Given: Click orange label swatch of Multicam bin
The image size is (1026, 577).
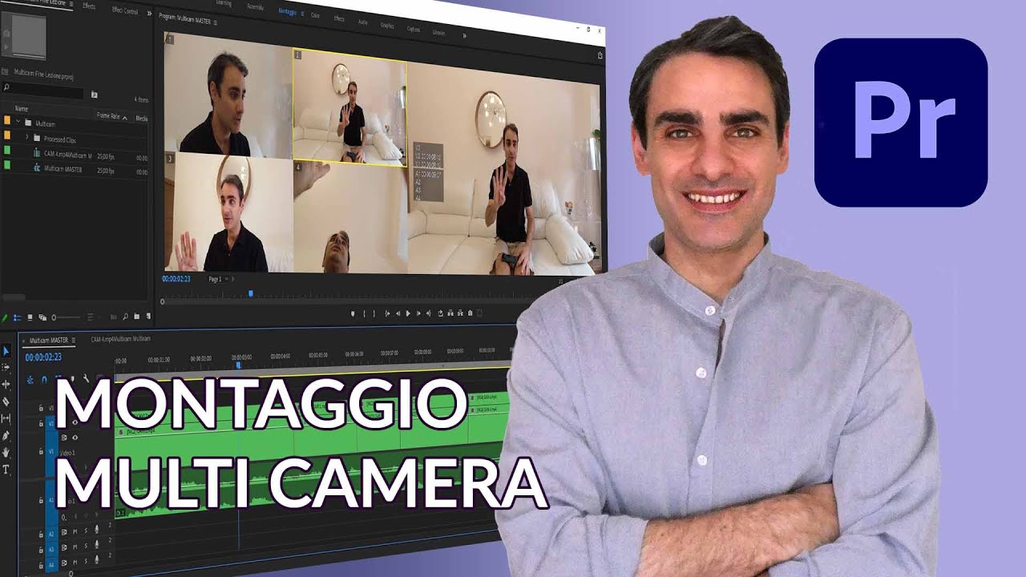Looking at the screenshot, I should (x=7, y=120).
